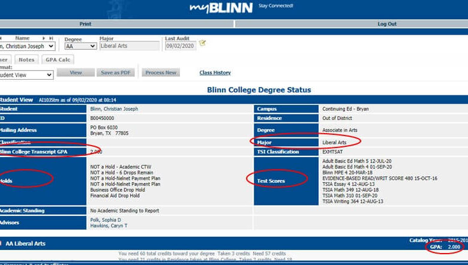Click the myBLINN logo
468x265 pixels.
click(221, 7)
